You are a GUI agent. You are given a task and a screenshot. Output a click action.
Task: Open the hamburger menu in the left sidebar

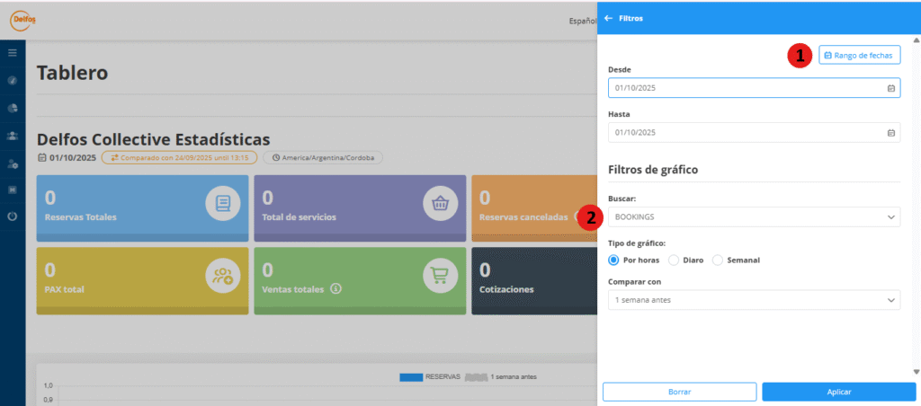tap(13, 53)
